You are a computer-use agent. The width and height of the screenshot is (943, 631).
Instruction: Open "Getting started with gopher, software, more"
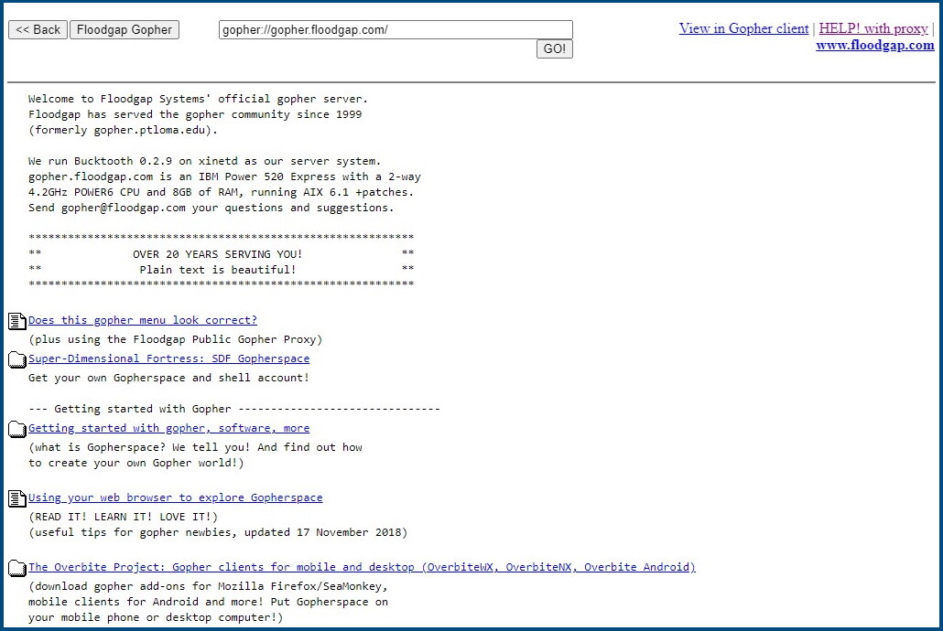[x=168, y=428]
